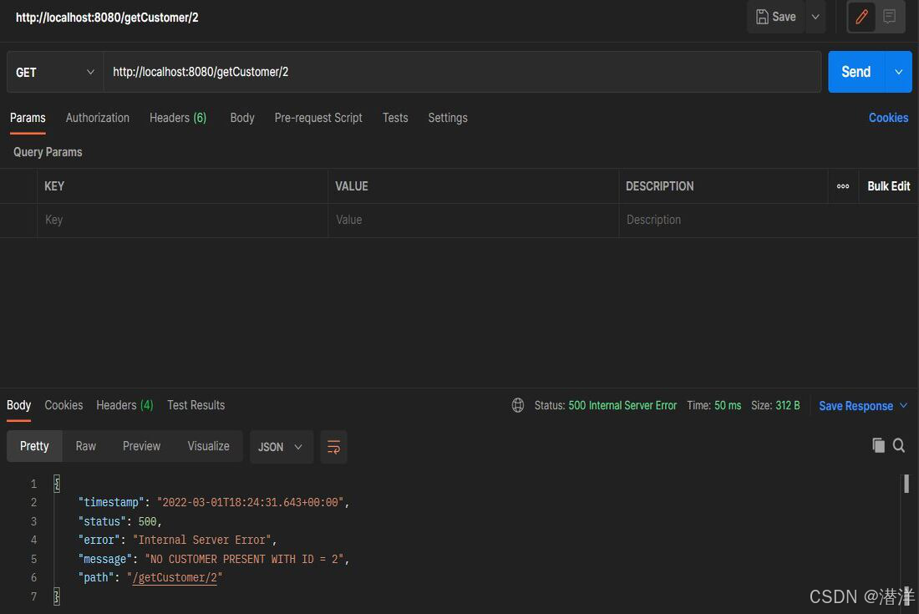Viewport: 919px width, 614px height.
Task: Switch to the request Body tab
Action: point(242,118)
